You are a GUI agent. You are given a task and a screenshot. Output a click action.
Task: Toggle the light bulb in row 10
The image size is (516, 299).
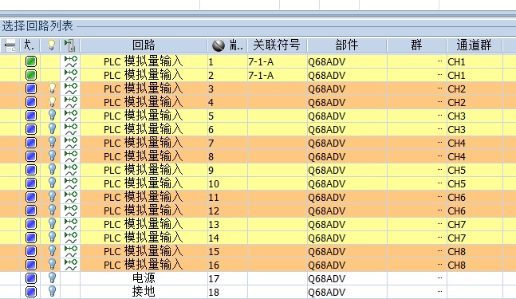point(52,183)
